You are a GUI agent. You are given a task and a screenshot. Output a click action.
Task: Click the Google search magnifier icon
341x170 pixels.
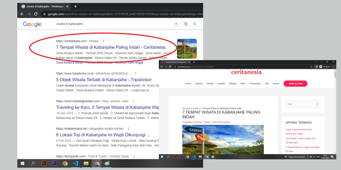195,24
